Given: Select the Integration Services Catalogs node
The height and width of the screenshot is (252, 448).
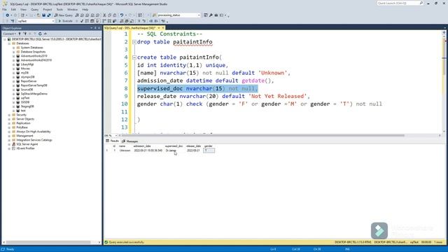Looking at the screenshot, I should point(34,140).
